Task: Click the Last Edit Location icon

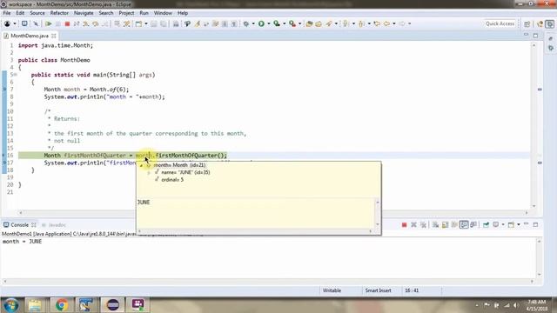Action: point(377,23)
